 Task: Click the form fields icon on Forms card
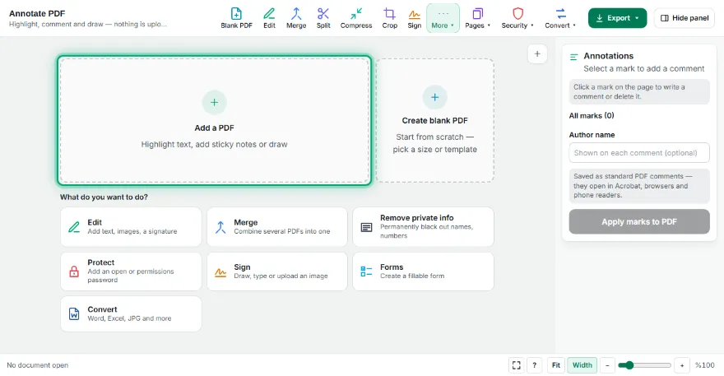click(x=367, y=272)
